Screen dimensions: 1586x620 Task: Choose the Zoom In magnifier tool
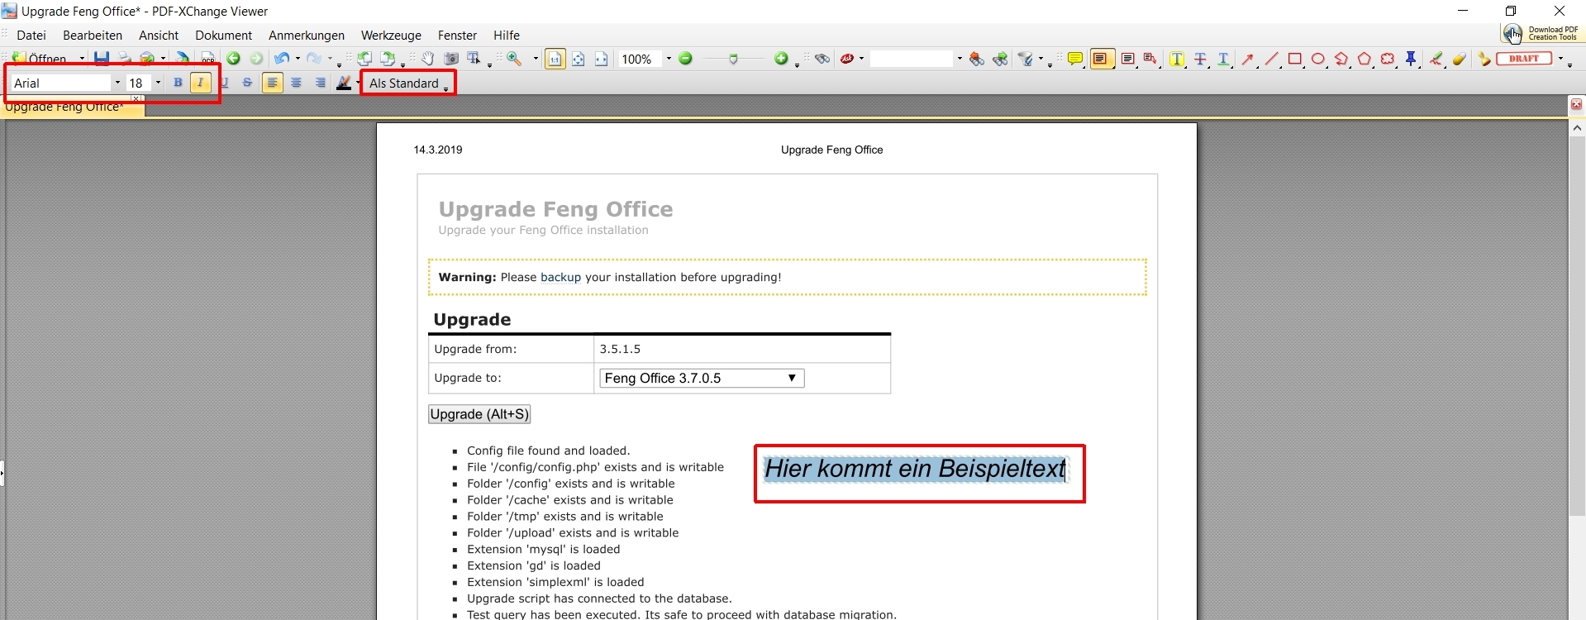pyautogui.click(x=515, y=59)
